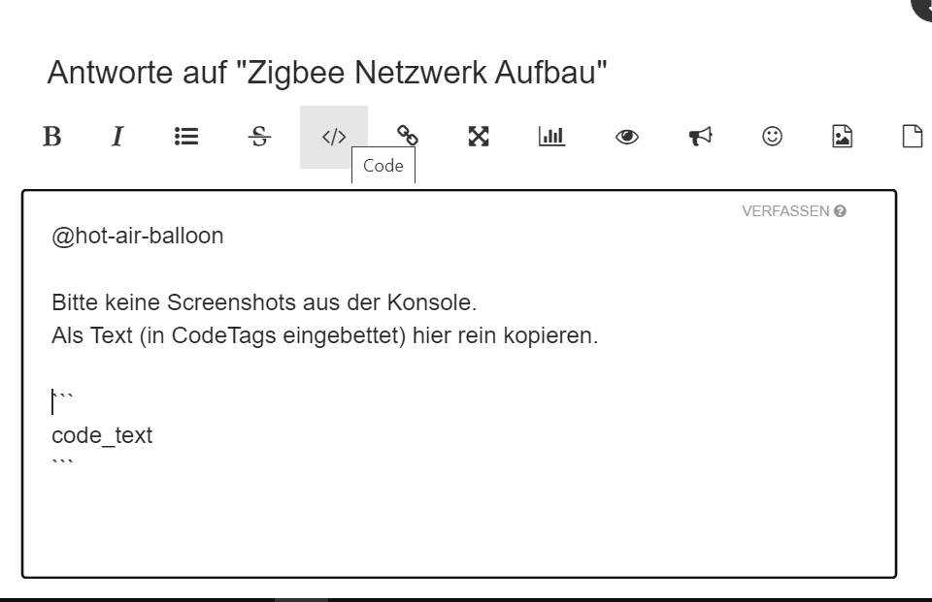Click the opening backticks above code_text
Screen dimensions: 932x602
[x=62, y=396]
